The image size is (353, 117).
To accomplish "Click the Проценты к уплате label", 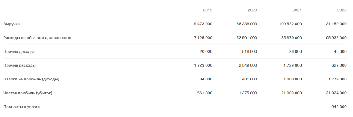I will 22,107.
